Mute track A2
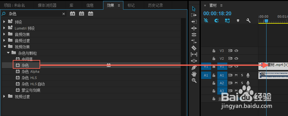288x116 pixels. (x=236, y=83)
